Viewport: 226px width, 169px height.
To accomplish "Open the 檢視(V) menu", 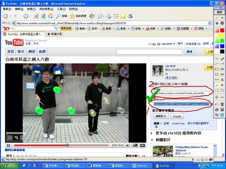I will [31, 9].
